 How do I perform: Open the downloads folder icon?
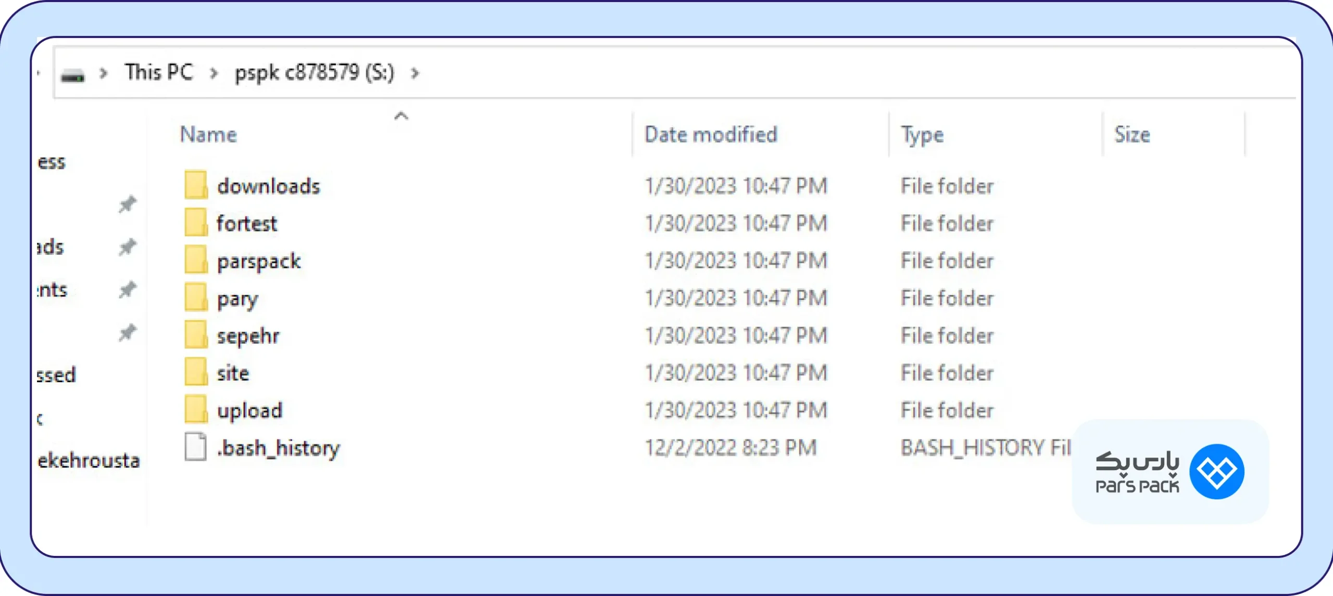(196, 185)
